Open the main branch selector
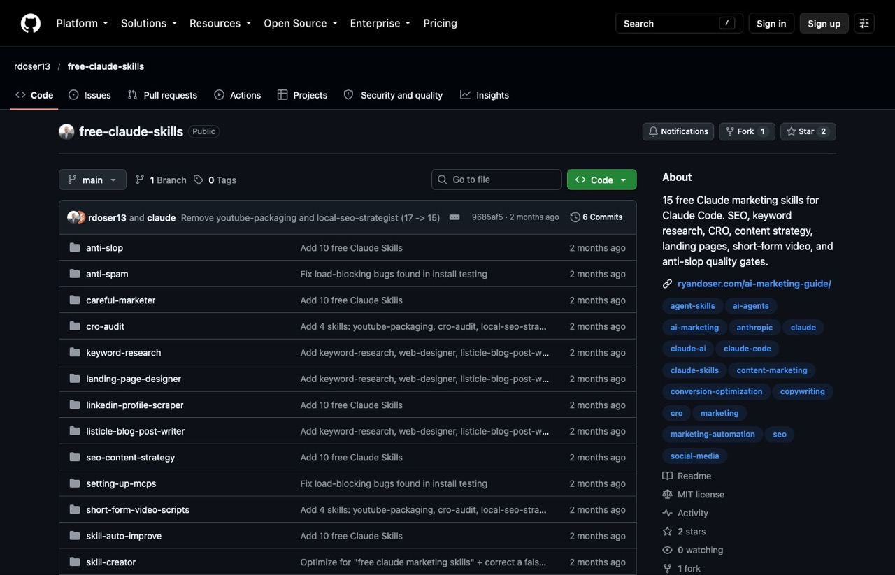Image resolution: width=895 pixels, height=575 pixels. pyautogui.click(x=92, y=180)
